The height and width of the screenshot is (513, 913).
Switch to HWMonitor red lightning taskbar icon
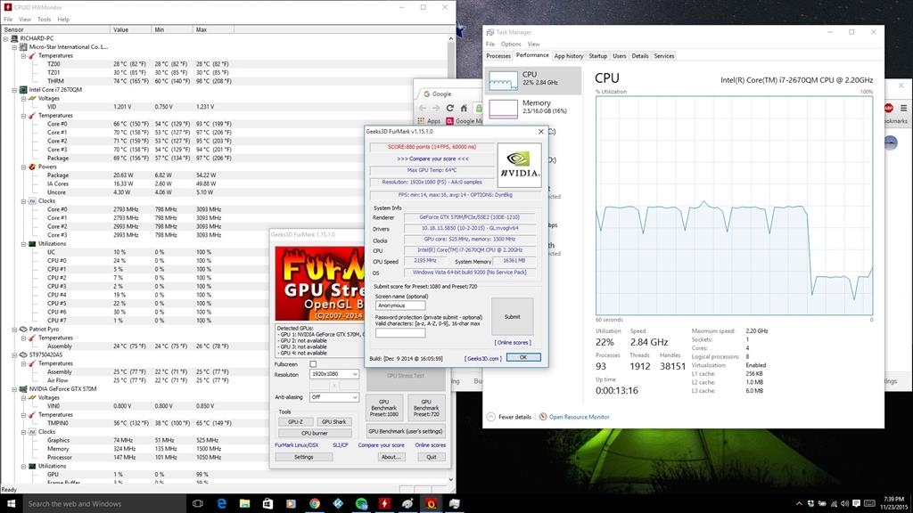[x=384, y=504]
